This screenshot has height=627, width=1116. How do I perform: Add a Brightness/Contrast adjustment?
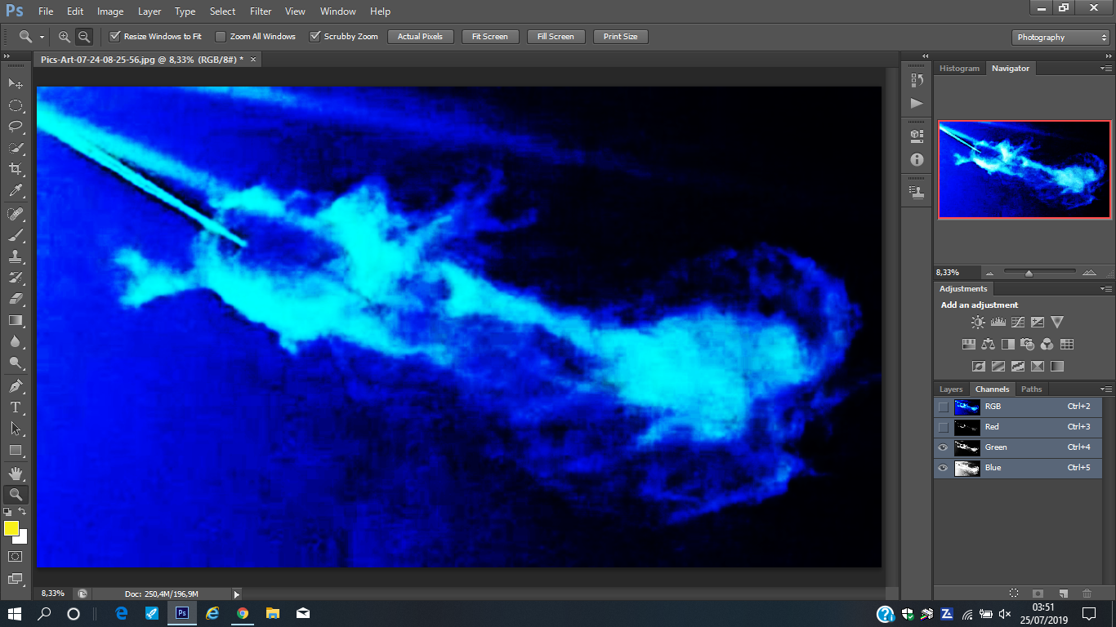click(978, 322)
